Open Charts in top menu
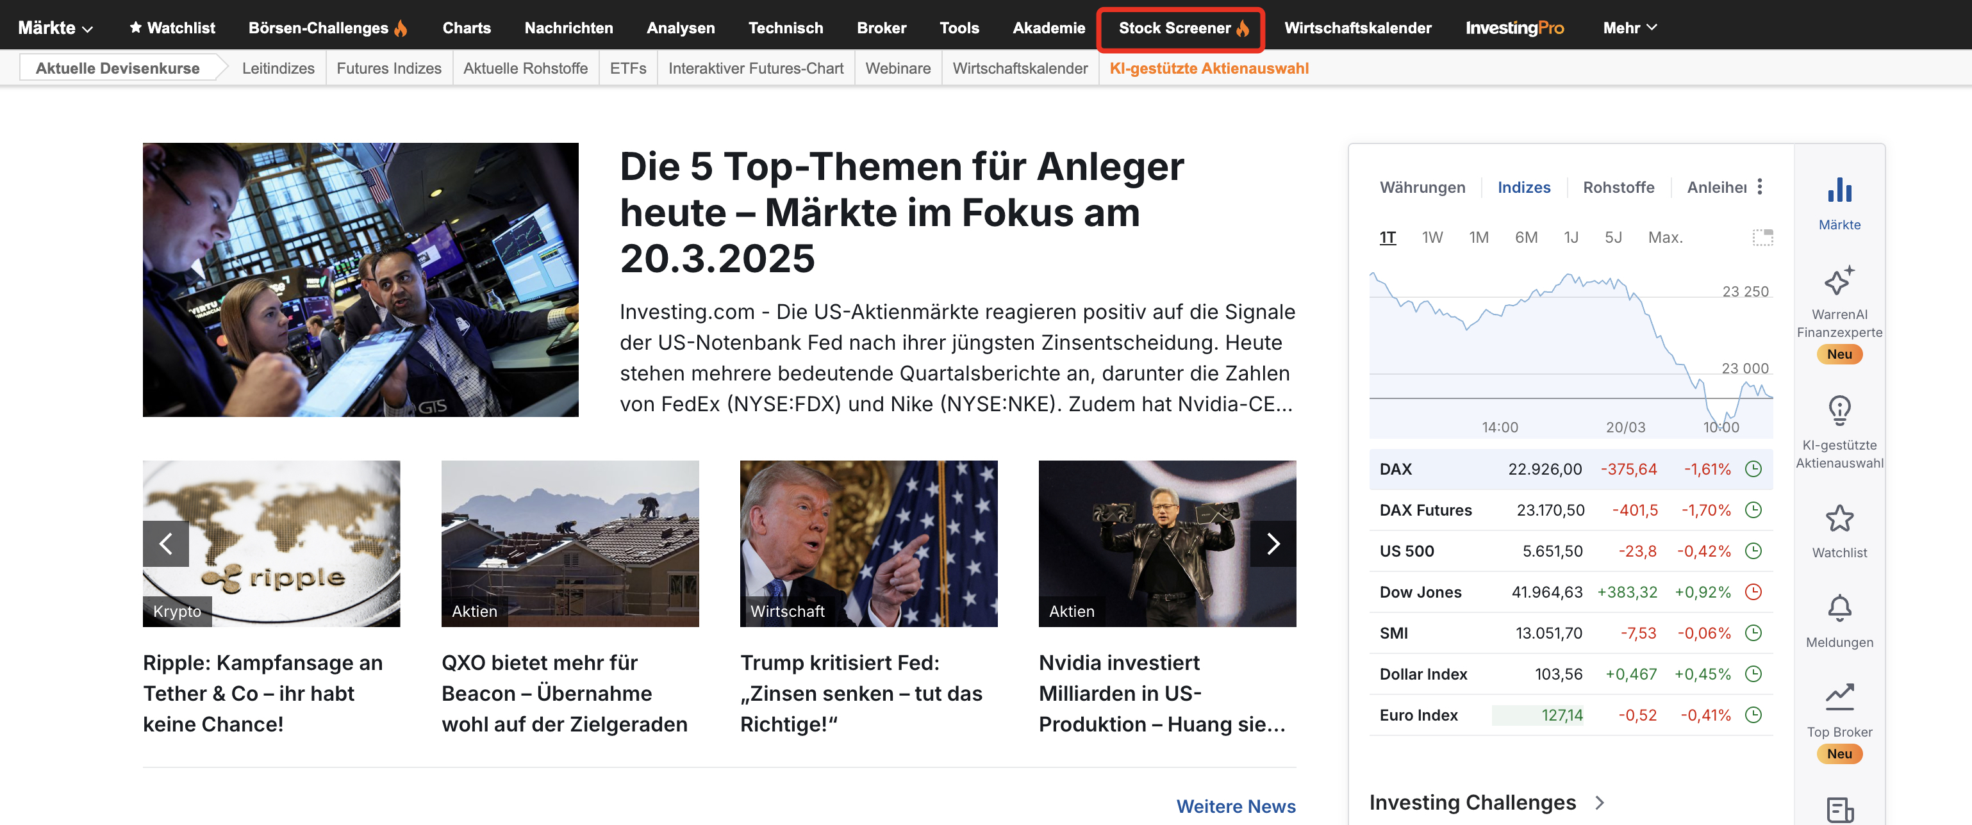This screenshot has width=1972, height=825. coord(466,28)
